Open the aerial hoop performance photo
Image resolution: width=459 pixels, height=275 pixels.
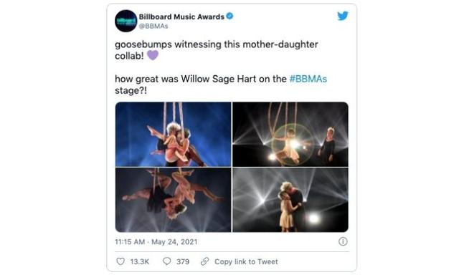coord(290,134)
